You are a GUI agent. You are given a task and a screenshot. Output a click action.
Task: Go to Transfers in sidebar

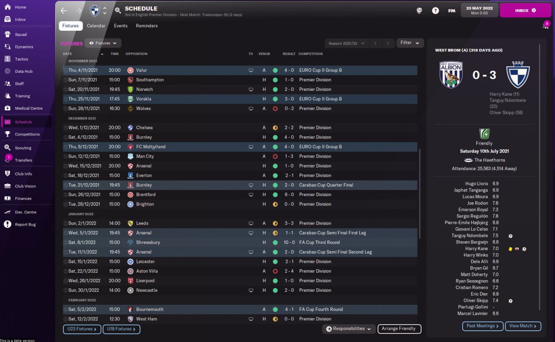coord(23,160)
